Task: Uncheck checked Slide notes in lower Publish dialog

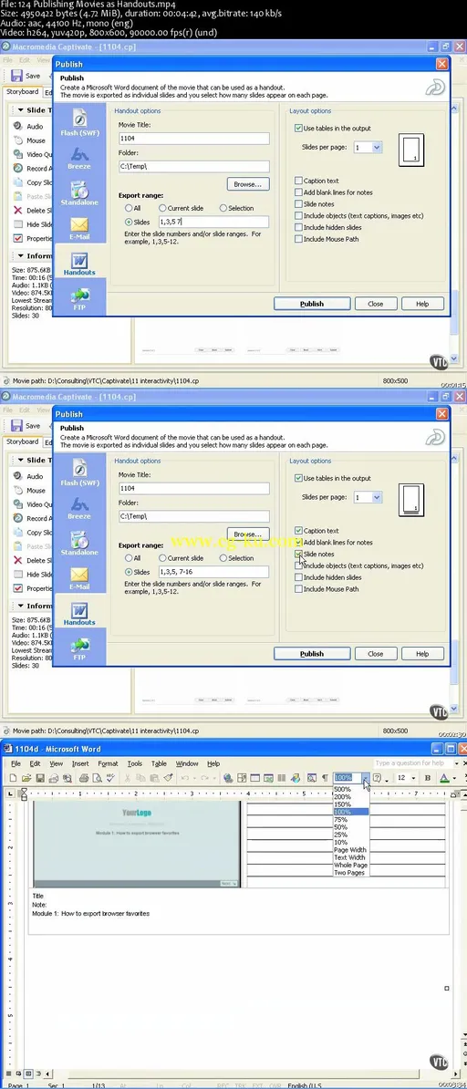Action: 298,555
